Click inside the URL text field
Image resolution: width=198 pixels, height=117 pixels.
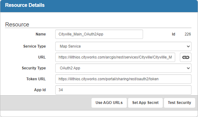(115, 57)
